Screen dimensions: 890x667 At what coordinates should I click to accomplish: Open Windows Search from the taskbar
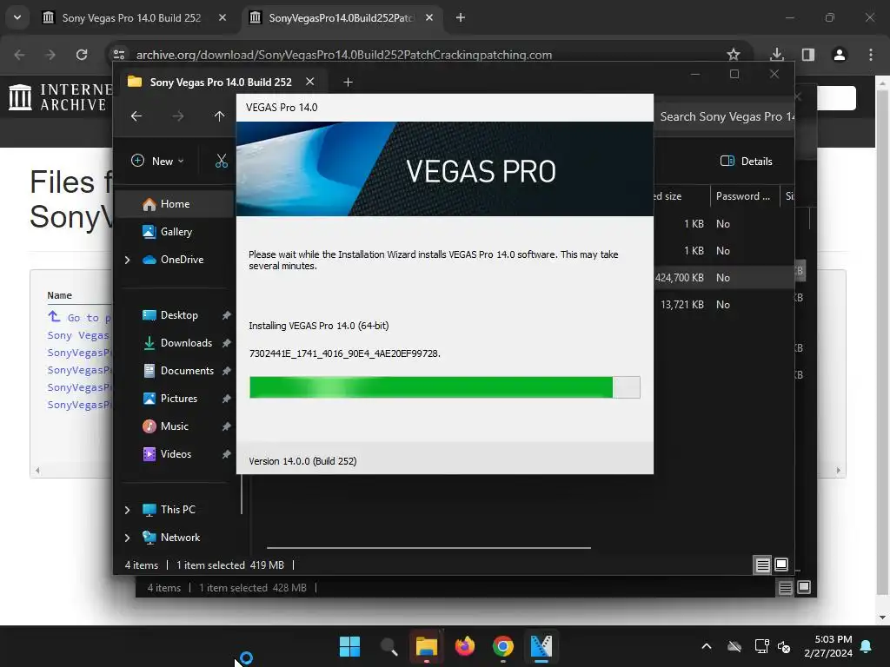point(389,646)
